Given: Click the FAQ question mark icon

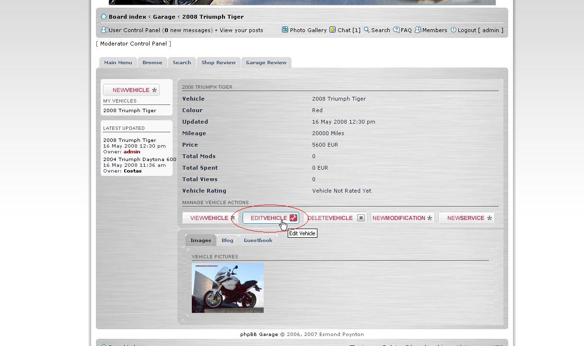Looking at the screenshot, I should pyautogui.click(x=397, y=30).
